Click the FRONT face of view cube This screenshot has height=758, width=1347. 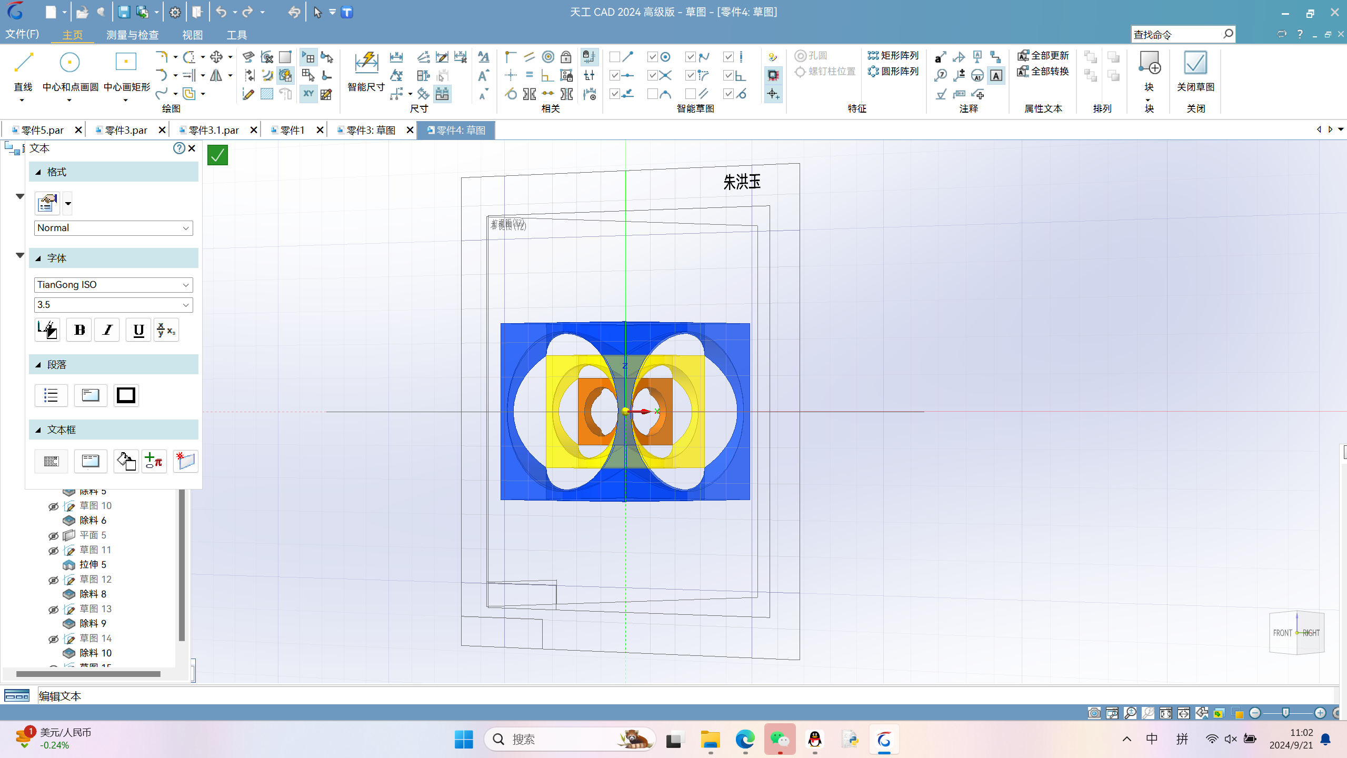1283,633
